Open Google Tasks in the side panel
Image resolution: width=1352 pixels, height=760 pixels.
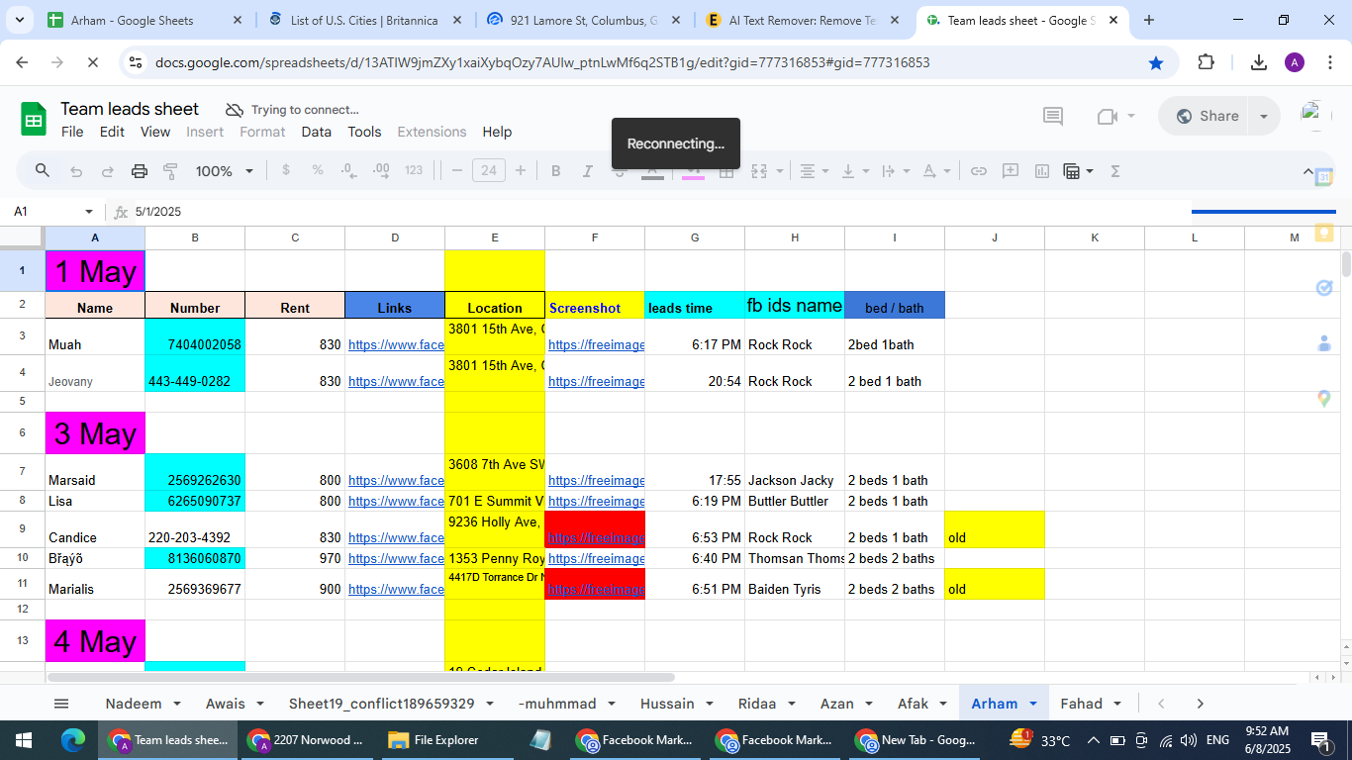click(x=1324, y=288)
